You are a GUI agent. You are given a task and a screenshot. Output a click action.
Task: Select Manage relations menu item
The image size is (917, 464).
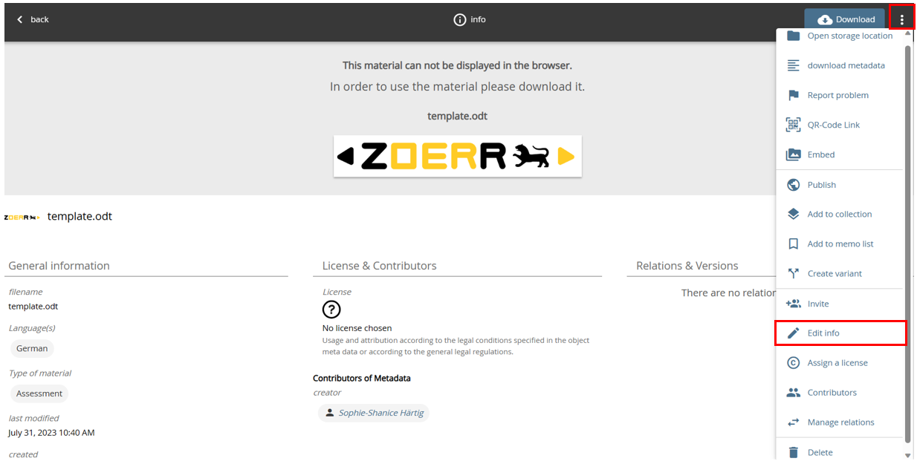840,422
